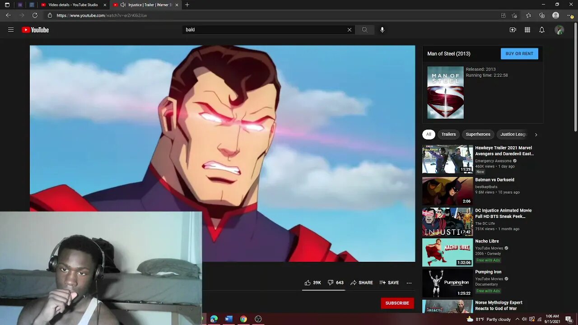This screenshot has width=578, height=325.
Task: Open the Edge Collections icon
Action: [542, 15]
